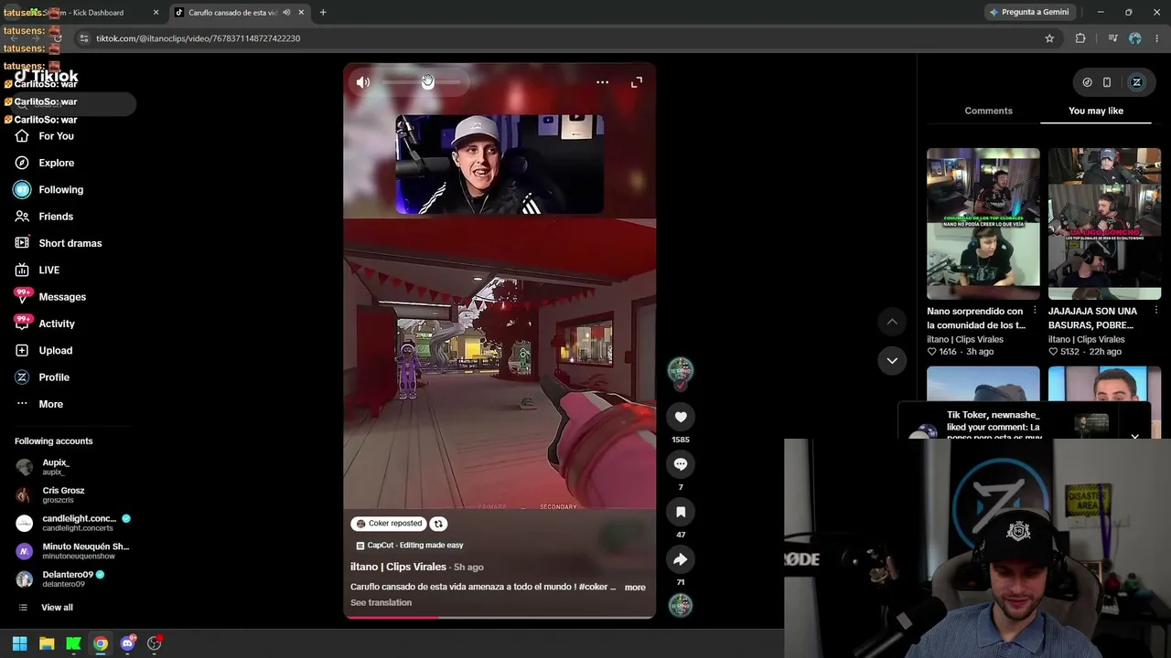Mute the TikTok video with the speaker icon
Image resolution: width=1171 pixels, height=658 pixels.
pyautogui.click(x=363, y=82)
